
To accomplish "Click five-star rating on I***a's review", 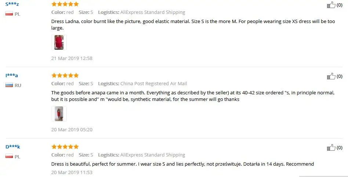I will [65, 75].
